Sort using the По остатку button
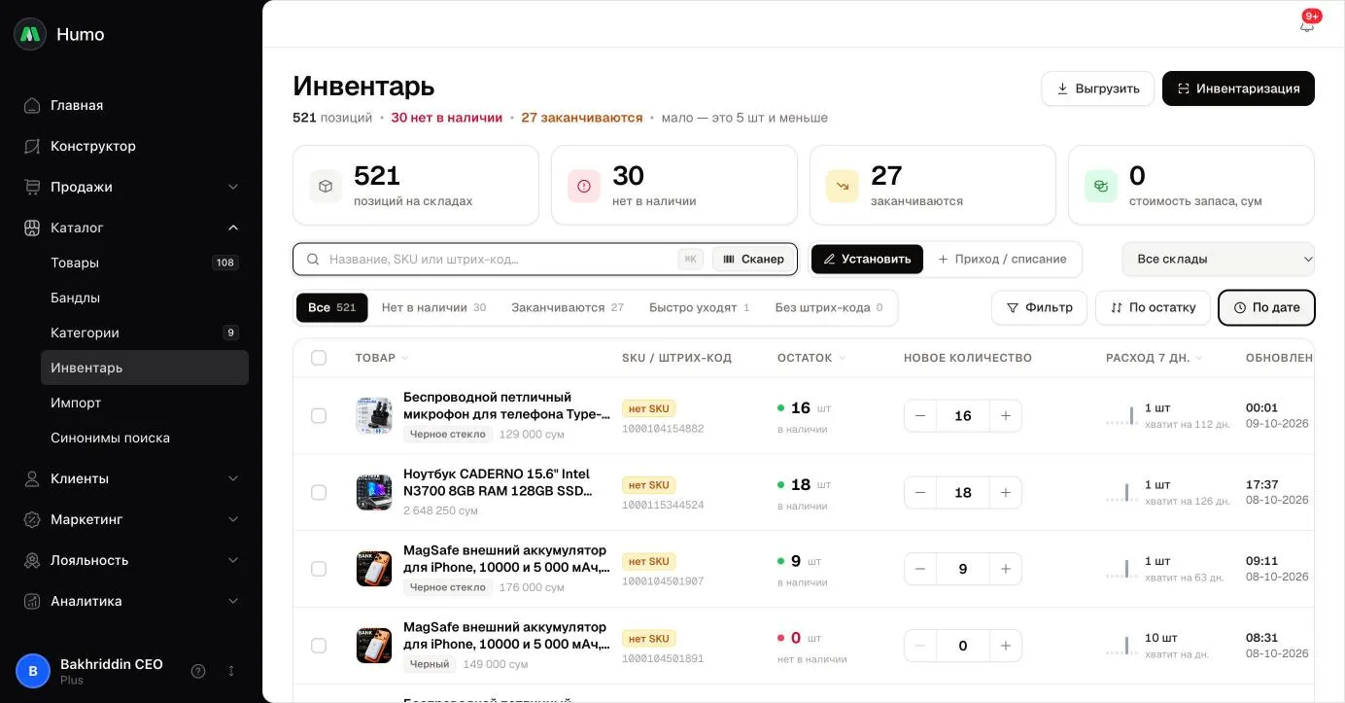Screen dimensions: 1345x703 [1153, 307]
